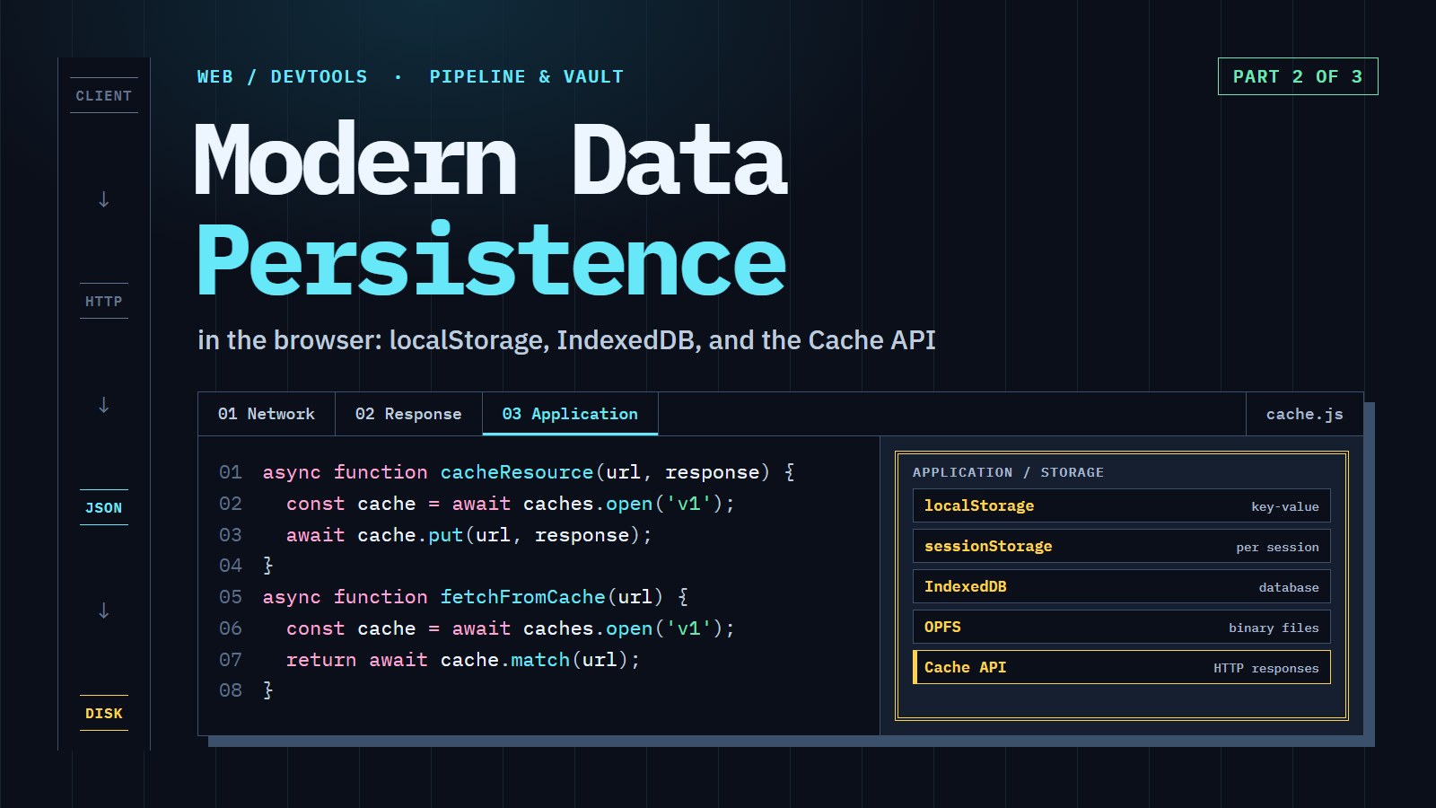Screen dimensions: 1436x808
Task: Select the localStorage storage row
Action: pos(1122,505)
